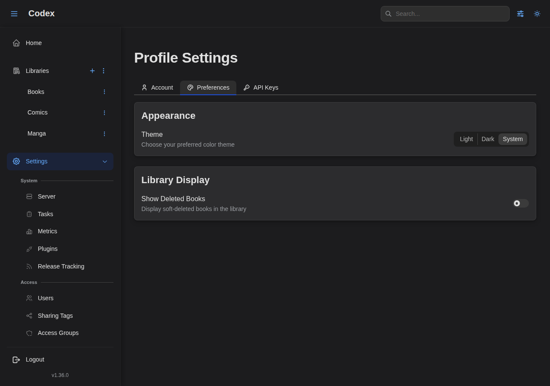The height and width of the screenshot is (386, 550).
Task: Open Settings in sidebar
Action: click(60, 161)
